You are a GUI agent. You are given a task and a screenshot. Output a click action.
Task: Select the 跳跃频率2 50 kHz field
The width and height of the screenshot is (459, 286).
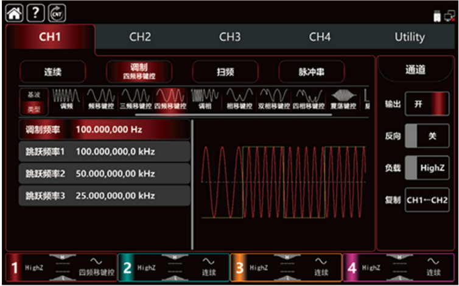pyautogui.click(x=104, y=173)
